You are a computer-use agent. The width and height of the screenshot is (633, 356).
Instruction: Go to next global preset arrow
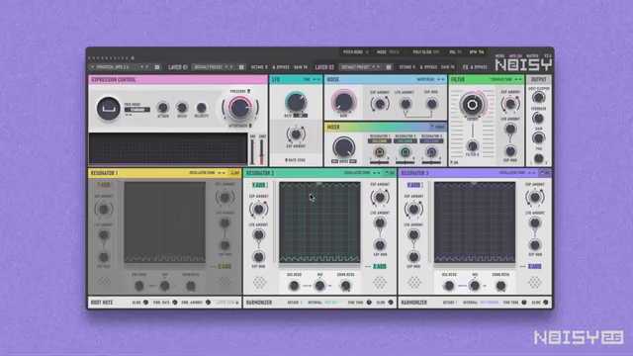[x=147, y=67]
